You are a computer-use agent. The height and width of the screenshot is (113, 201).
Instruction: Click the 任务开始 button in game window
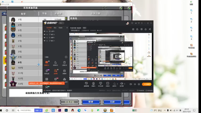click(x=70, y=102)
